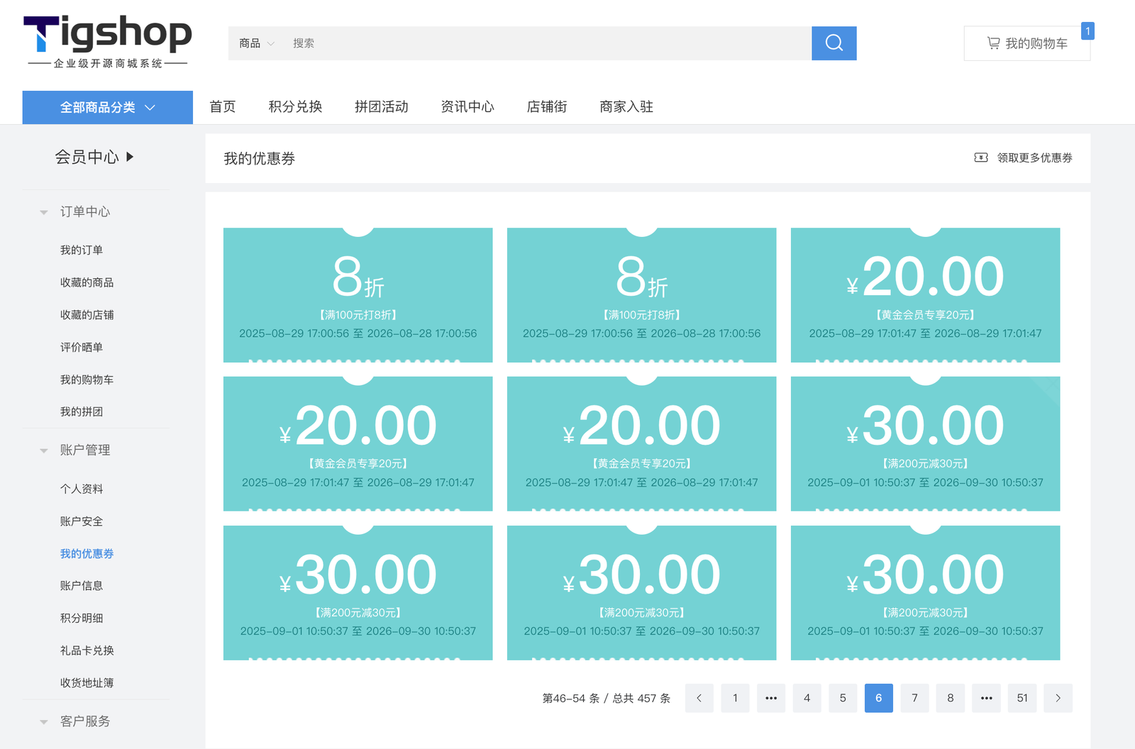Expand the 全部商品分类 category menu

(x=107, y=107)
